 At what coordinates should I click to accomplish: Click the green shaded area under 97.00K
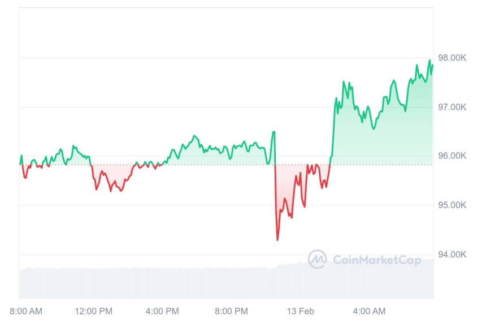(x=384, y=136)
